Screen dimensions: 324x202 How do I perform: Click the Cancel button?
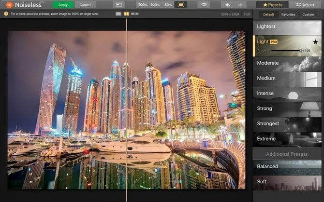(x=85, y=4)
